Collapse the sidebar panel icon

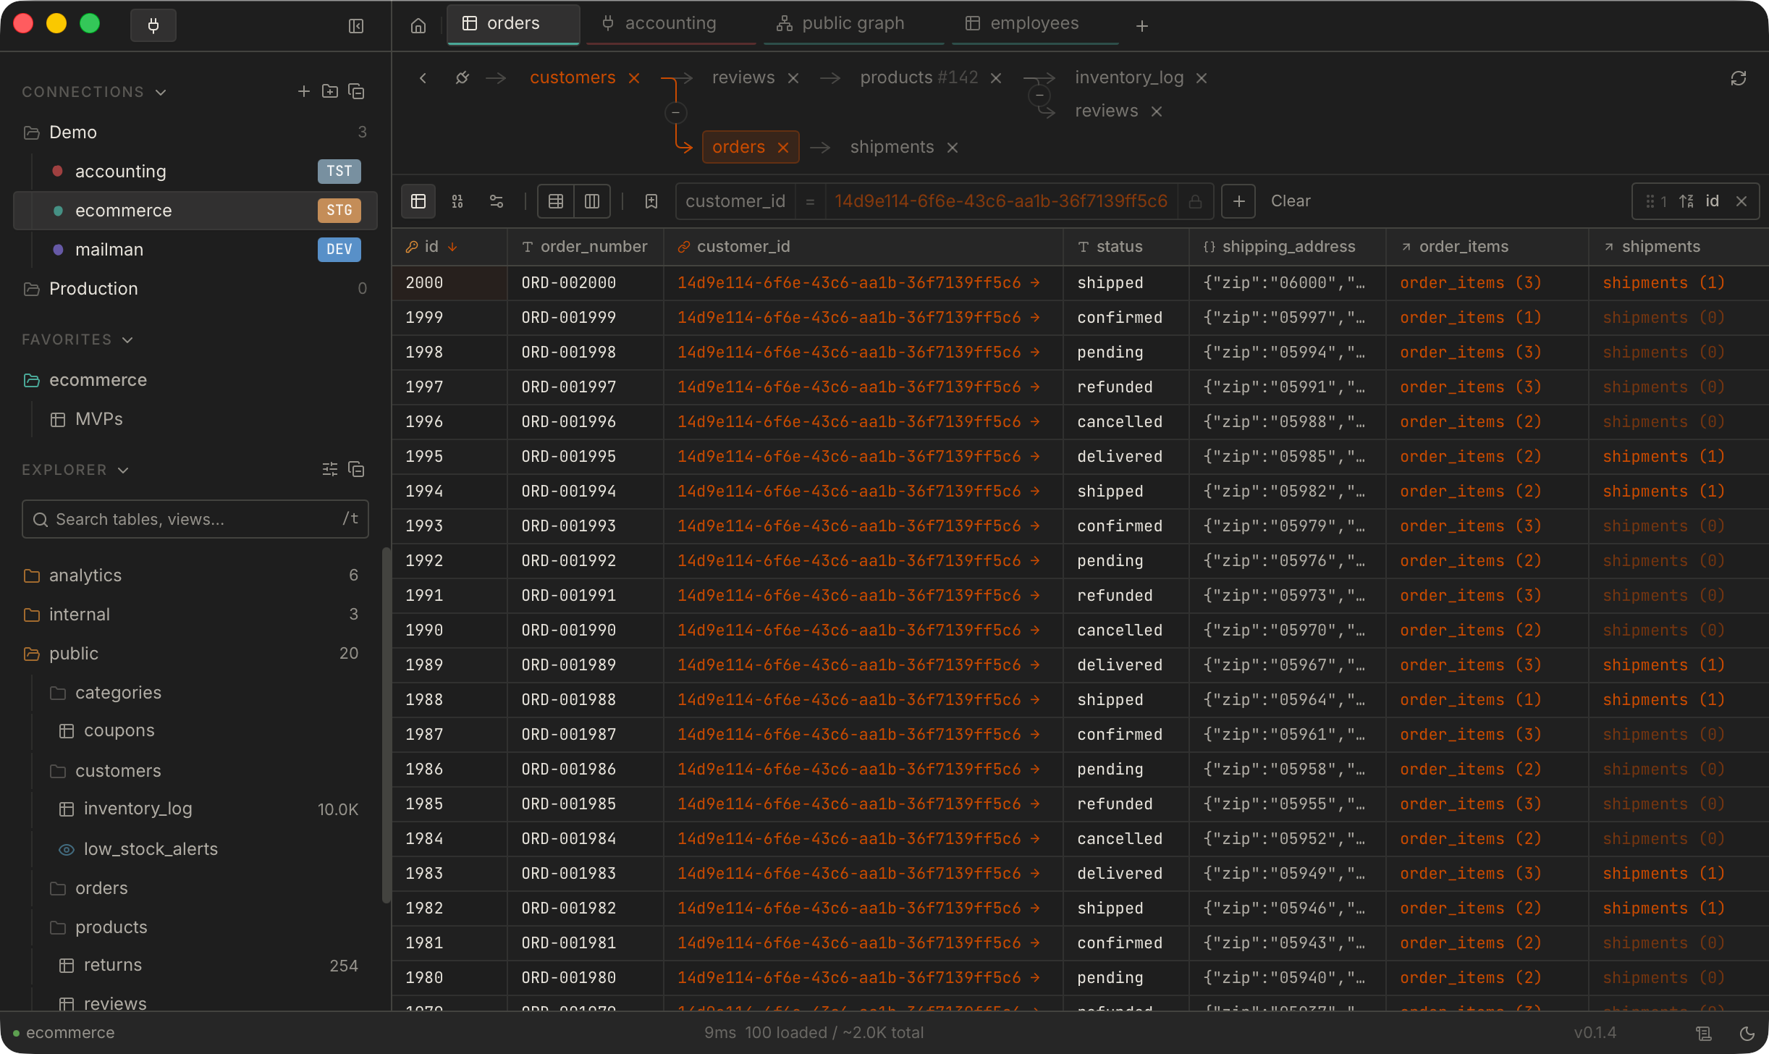click(355, 26)
